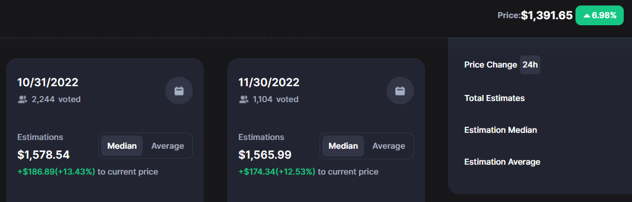Viewport: 632px width, 202px height.
Task: Select the $1,578.54 estimation value
Action: [x=43, y=155]
